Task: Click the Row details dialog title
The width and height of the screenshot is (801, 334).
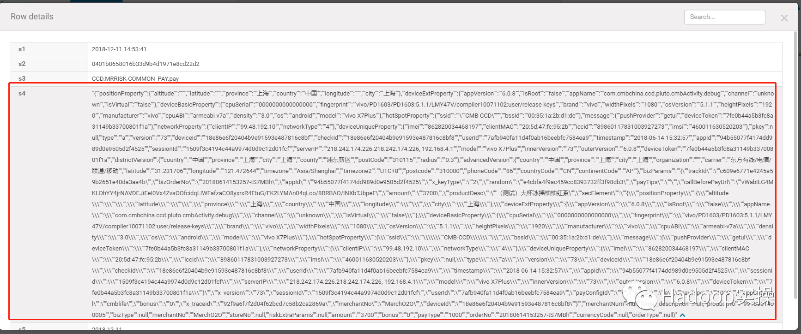Action: click(32, 17)
